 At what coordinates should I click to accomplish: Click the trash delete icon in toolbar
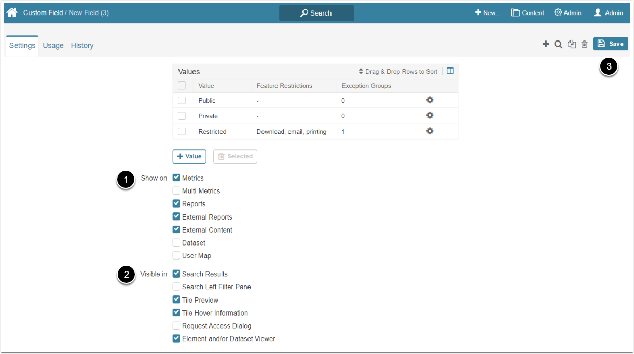click(x=584, y=44)
